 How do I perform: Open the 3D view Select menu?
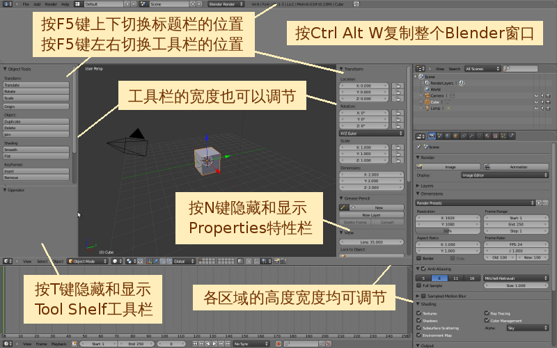coord(42,262)
